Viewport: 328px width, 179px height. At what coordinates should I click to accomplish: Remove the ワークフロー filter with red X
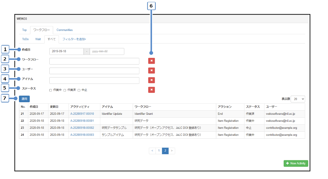(151, 61)
